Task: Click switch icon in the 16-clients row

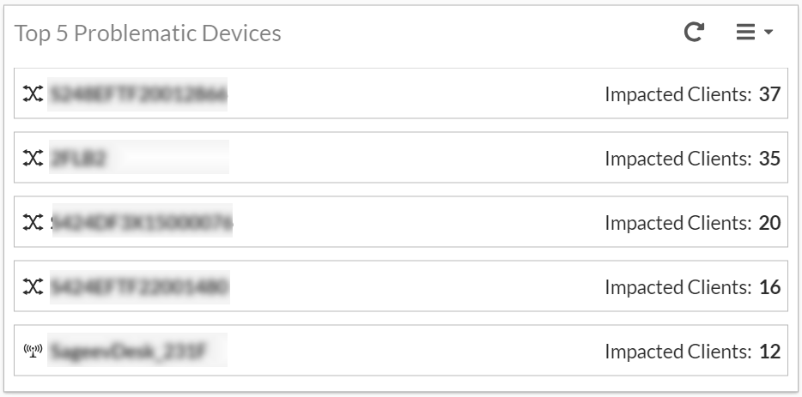Action: pos(33,287)
